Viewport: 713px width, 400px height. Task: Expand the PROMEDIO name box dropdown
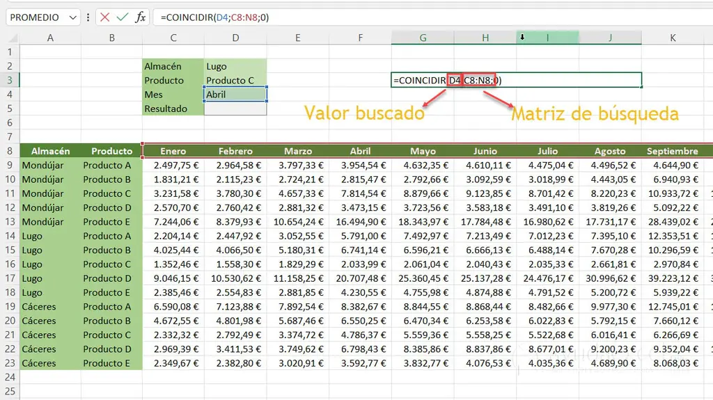click(74, 17)
